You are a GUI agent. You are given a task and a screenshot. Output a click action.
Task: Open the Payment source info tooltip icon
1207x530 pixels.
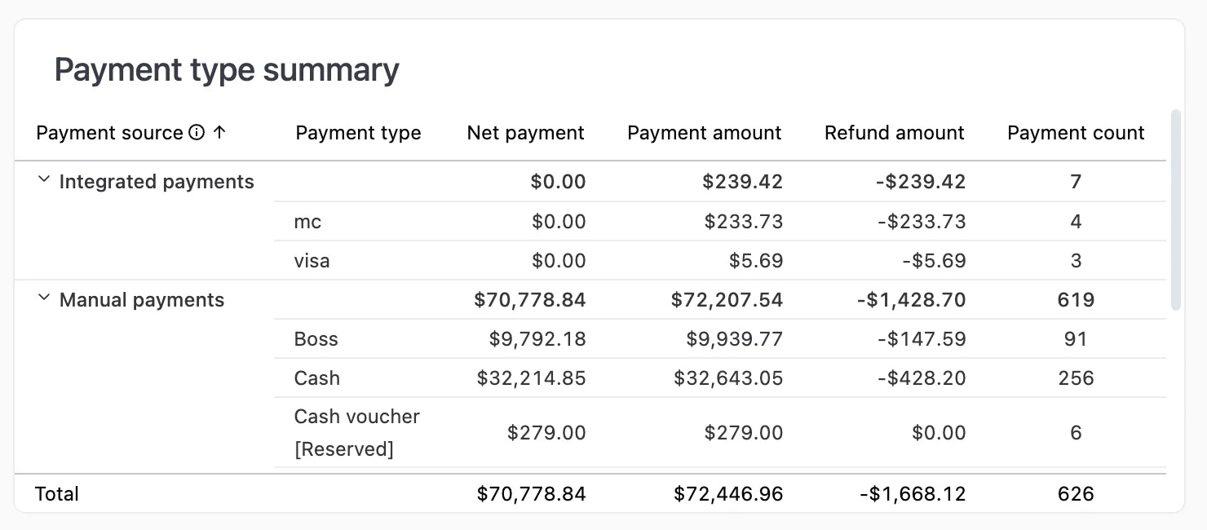point(195,132)
